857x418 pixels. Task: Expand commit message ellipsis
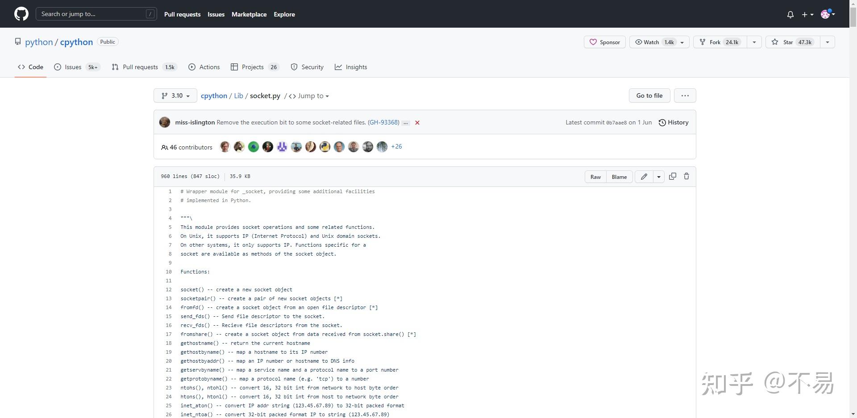(405, 123)
